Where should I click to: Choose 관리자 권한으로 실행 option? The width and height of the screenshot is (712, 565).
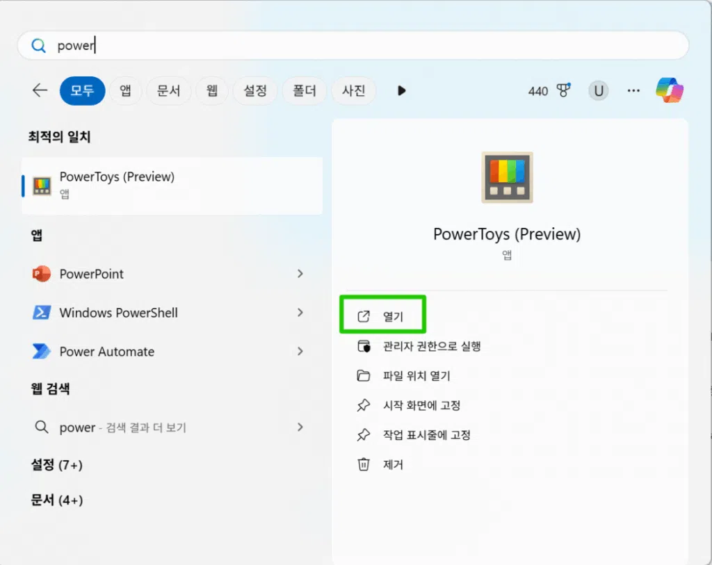pyautogui.click(x=431, y=346)
